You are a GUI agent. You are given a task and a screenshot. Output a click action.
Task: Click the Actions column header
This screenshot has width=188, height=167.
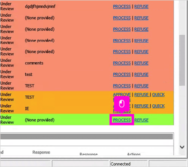pyautogui.click(x=134, y=154)
